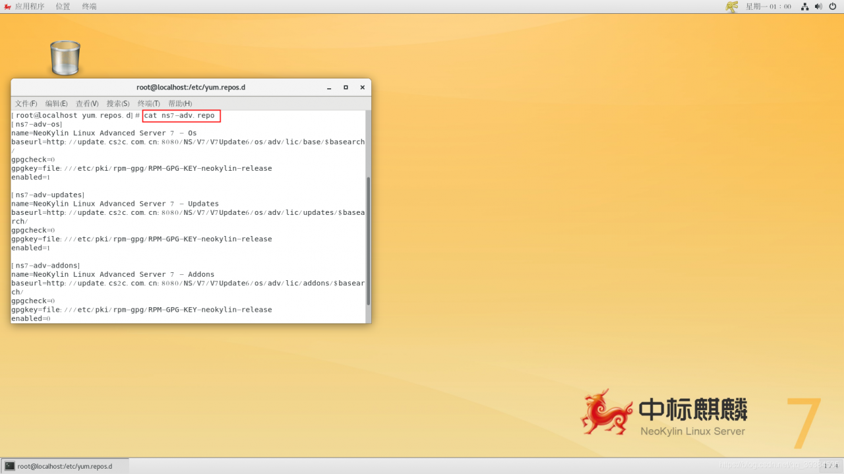Open the 终端(T) menu in terminal
This screenshot has width=844, height=474.
(x=149, y=104)
